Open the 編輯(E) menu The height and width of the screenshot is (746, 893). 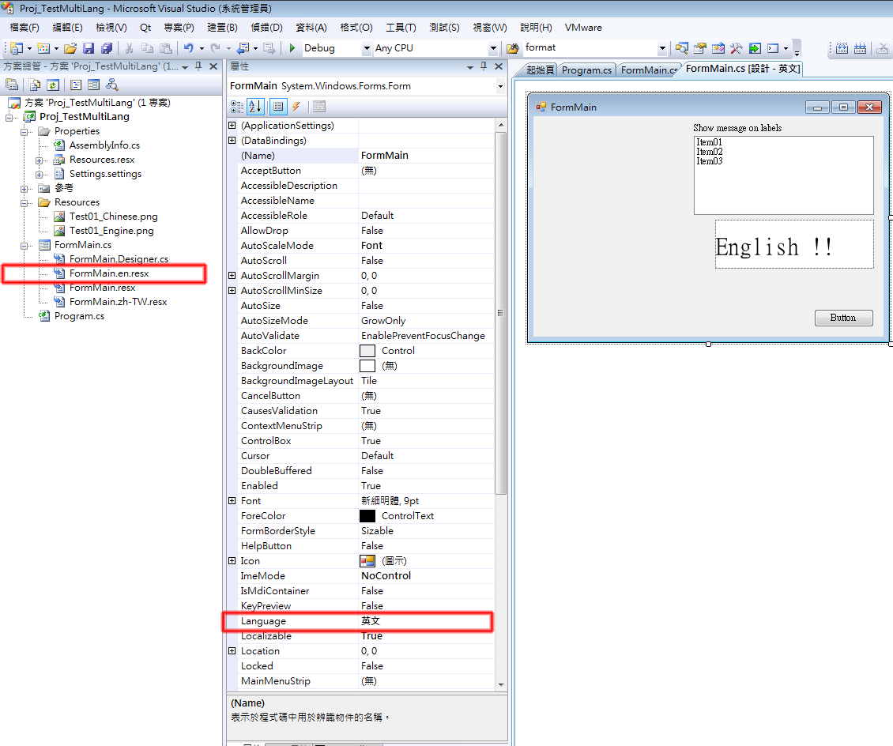click(x=67, y=28)
